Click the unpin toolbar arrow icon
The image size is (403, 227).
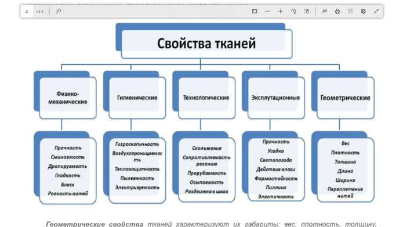[x=376, y=12]
